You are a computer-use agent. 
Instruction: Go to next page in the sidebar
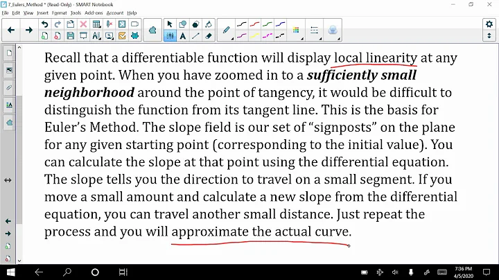pyautogui.click(x=8, y=234)
